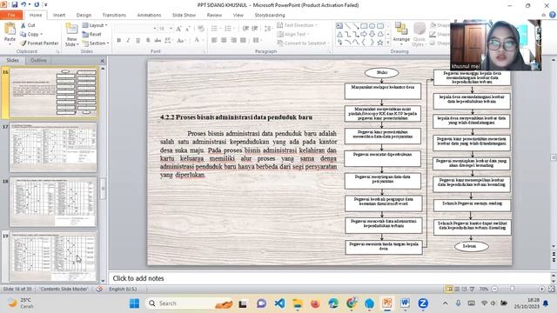The width and height of the screenshot is (557, 313).
Task: Click the Paste icon in Clipboard group
Action: tap(10, 30)
